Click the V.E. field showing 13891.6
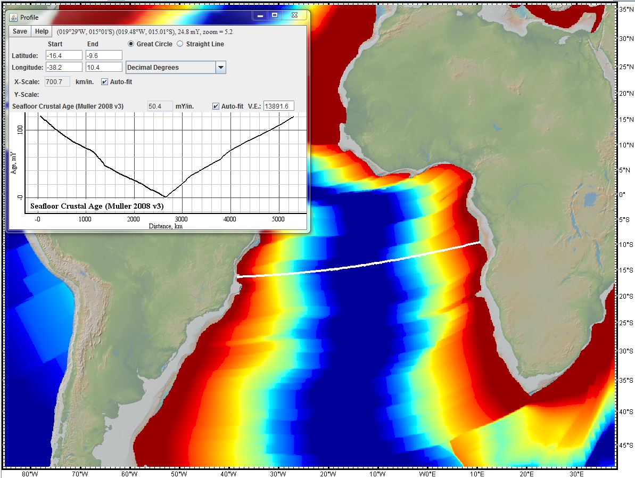The width and height of the screenshot is (635, 478). coord(278,106)
